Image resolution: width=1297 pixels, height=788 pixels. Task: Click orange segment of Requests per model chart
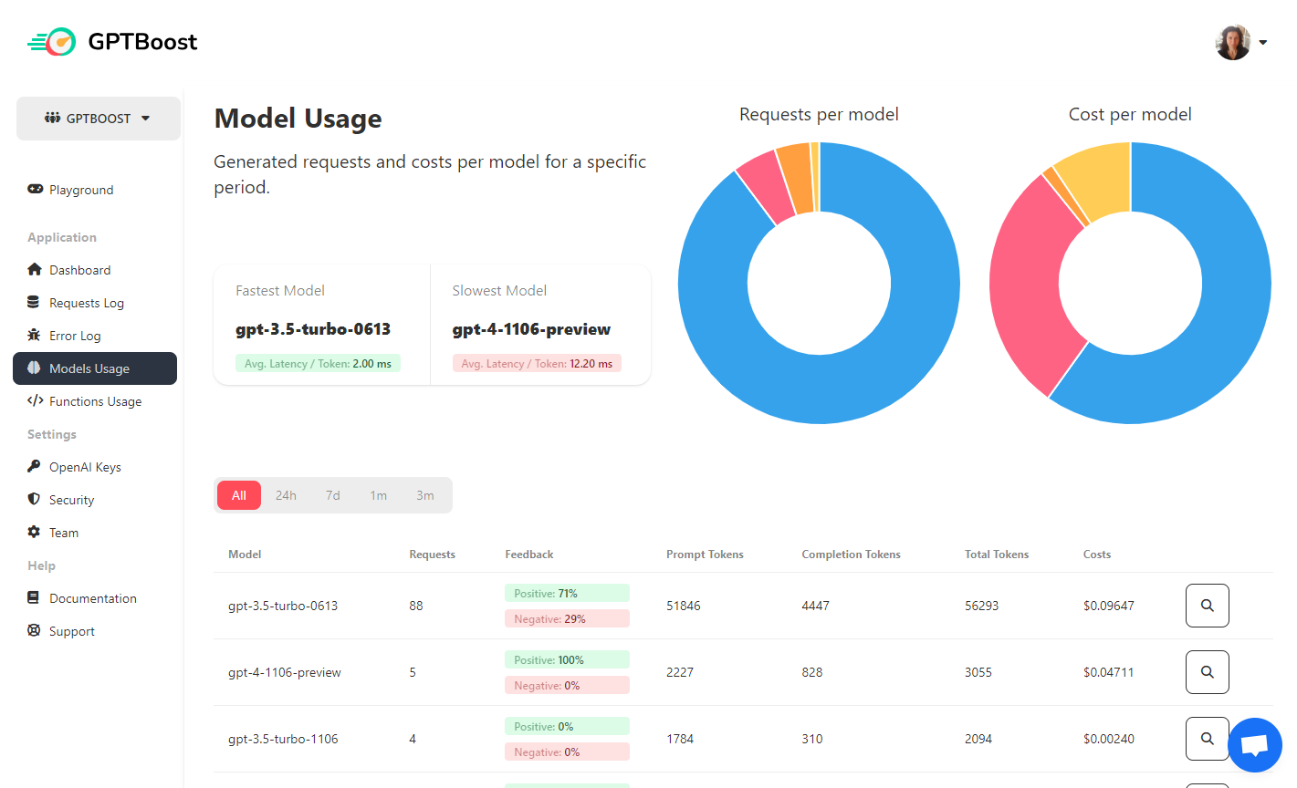click(796, 179)
